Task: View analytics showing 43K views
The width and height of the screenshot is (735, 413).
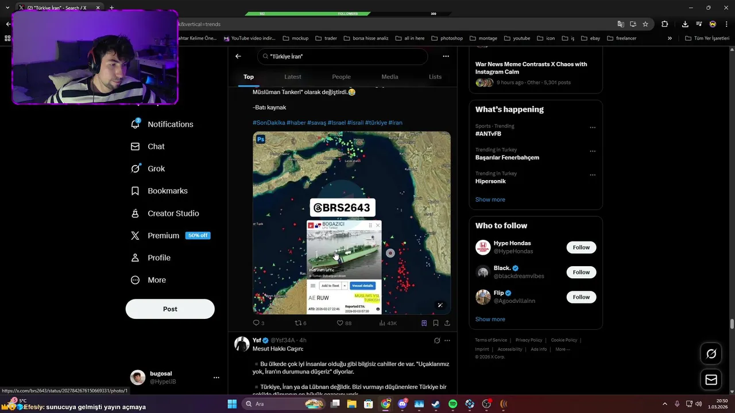Action: (x=388, y=323)
